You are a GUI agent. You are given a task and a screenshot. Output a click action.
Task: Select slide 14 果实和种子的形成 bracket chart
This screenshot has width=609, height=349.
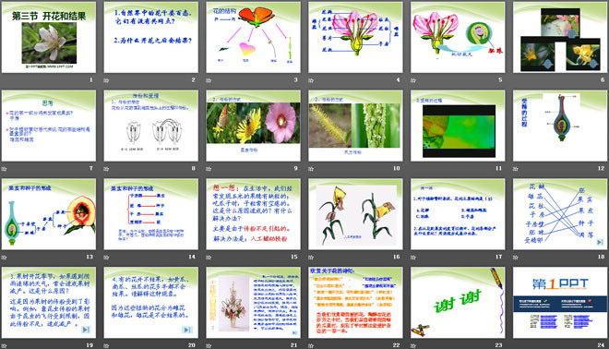(x=150, y=214)
